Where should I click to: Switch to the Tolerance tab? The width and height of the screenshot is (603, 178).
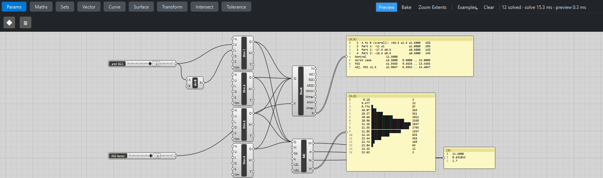[x=236, y=7]
